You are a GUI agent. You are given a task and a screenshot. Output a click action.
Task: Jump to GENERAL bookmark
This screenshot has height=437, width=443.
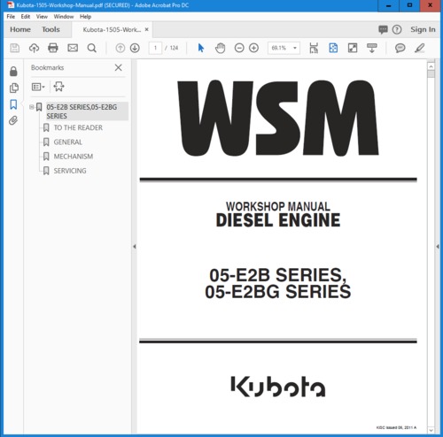point(68,142)
